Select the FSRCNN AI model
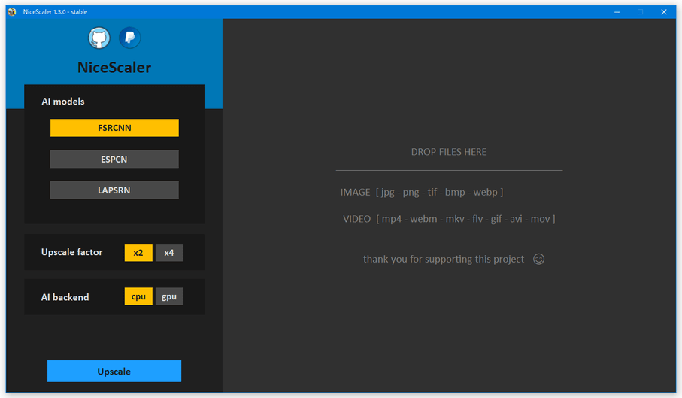 (x=114, y=128)
